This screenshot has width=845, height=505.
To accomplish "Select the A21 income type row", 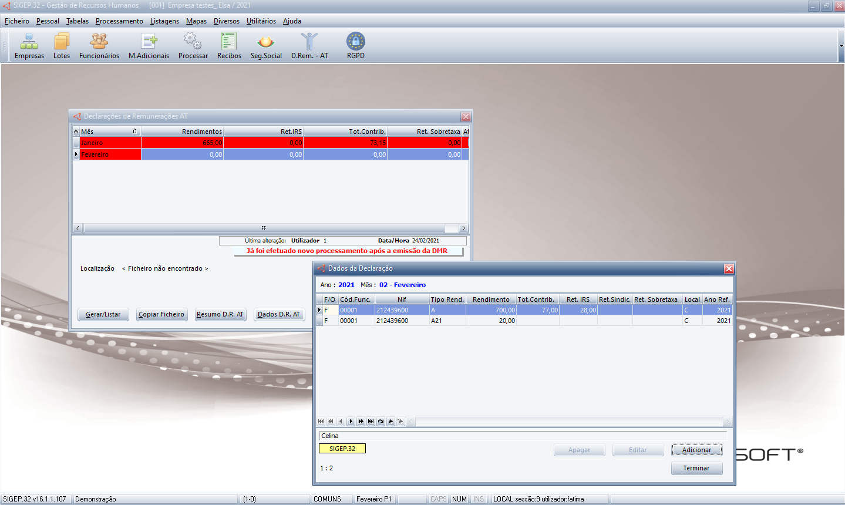I will (446, 321).
